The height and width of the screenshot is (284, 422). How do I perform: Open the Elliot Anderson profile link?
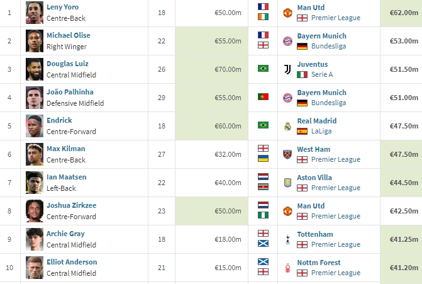72,262
